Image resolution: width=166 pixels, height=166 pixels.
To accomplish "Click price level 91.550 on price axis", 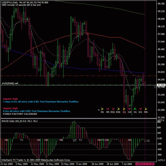I will (x=161, y=118).
